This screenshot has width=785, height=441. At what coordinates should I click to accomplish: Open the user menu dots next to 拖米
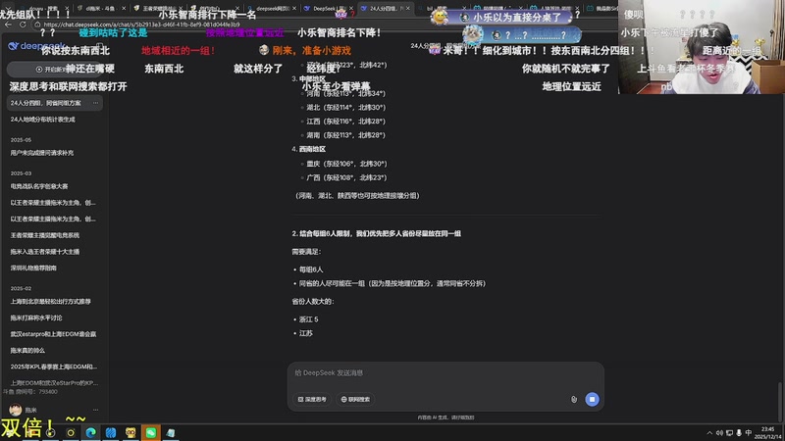(95, 410)
